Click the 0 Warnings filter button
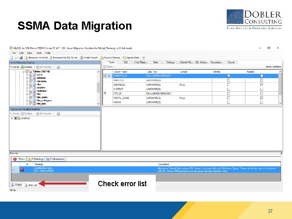Screen dimensions: 292x219 click(x=36, y=159)
